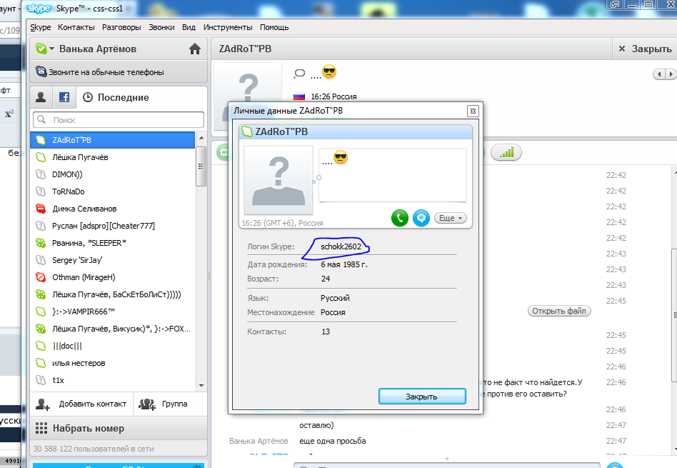This screenshot has width=677, height=468.
Task: Click the Поиск search field
Action: point(119,120)
